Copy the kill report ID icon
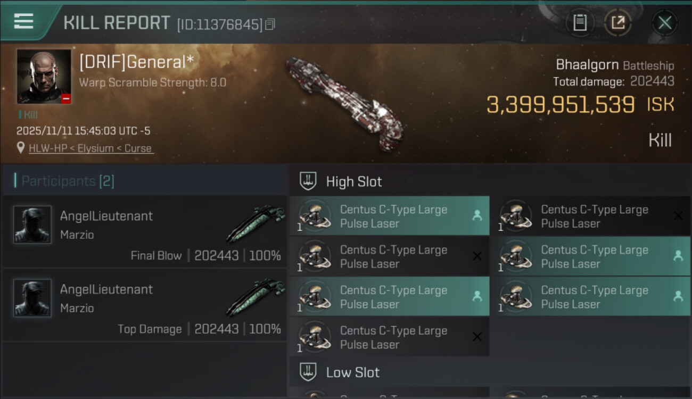This screenshot has height=399, width=692. coord(270,24)
